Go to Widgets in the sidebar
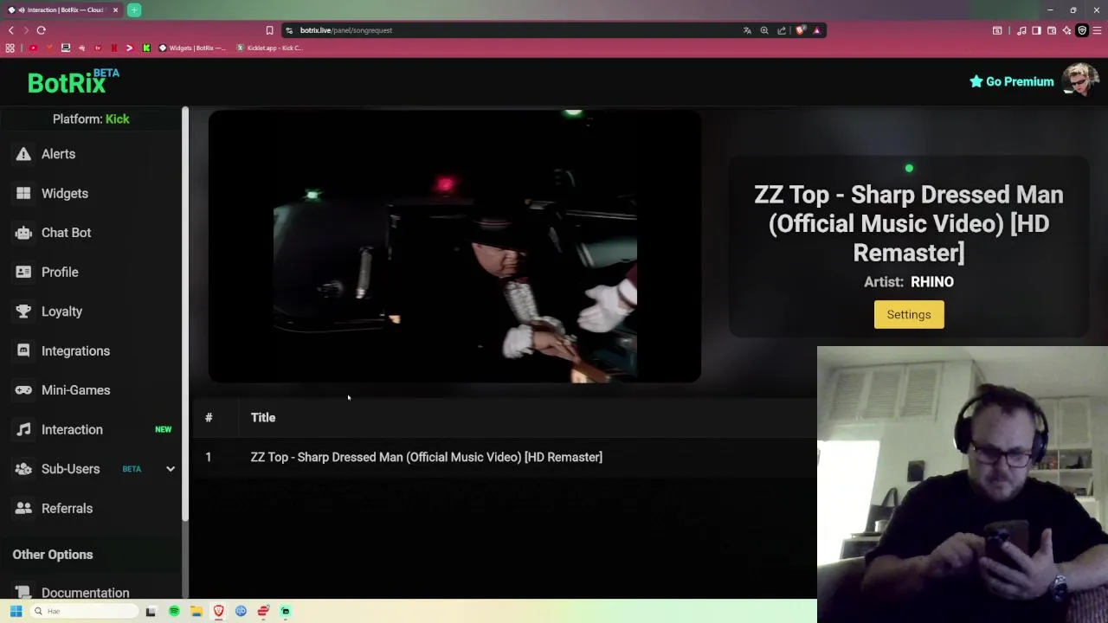The height and width of the screenshot is (623, 1108). 65,193
